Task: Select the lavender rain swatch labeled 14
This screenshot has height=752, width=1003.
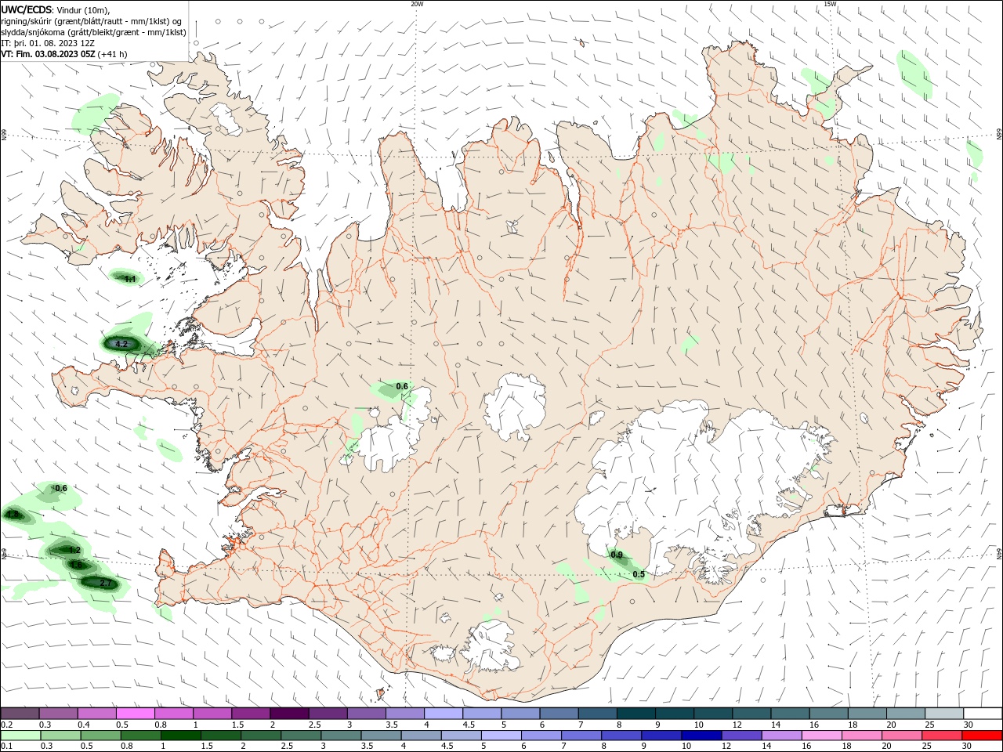Action: tap(780, 736)
